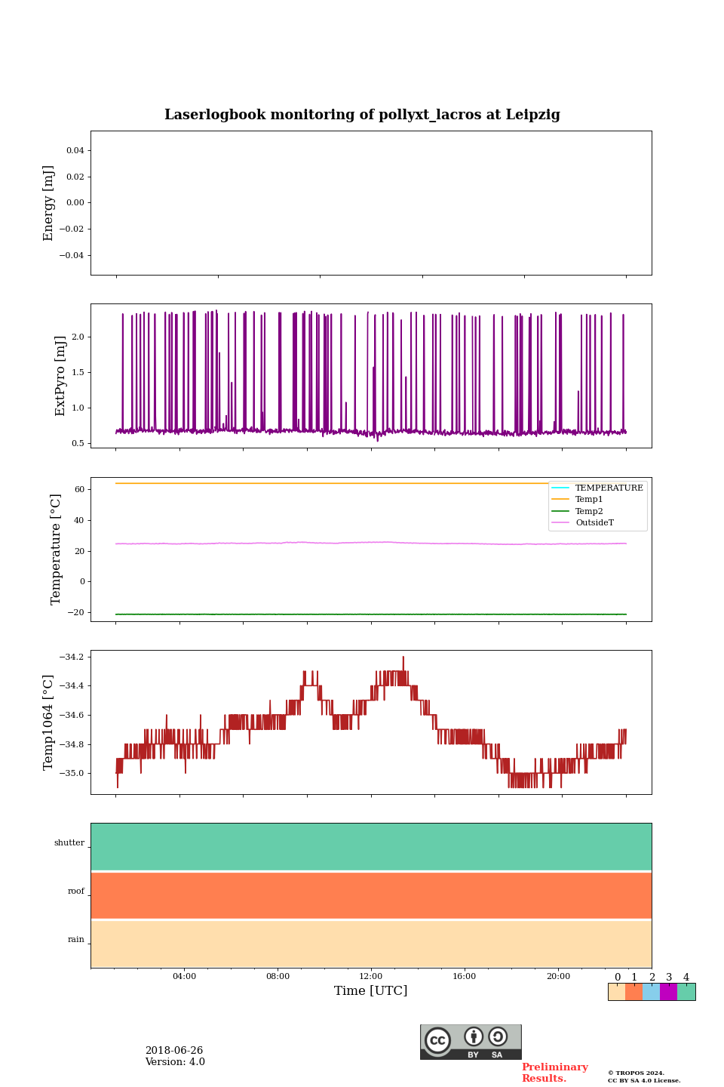
Task: Click the shutter row label
Action: pyautogui.click(x=69, y=843)
